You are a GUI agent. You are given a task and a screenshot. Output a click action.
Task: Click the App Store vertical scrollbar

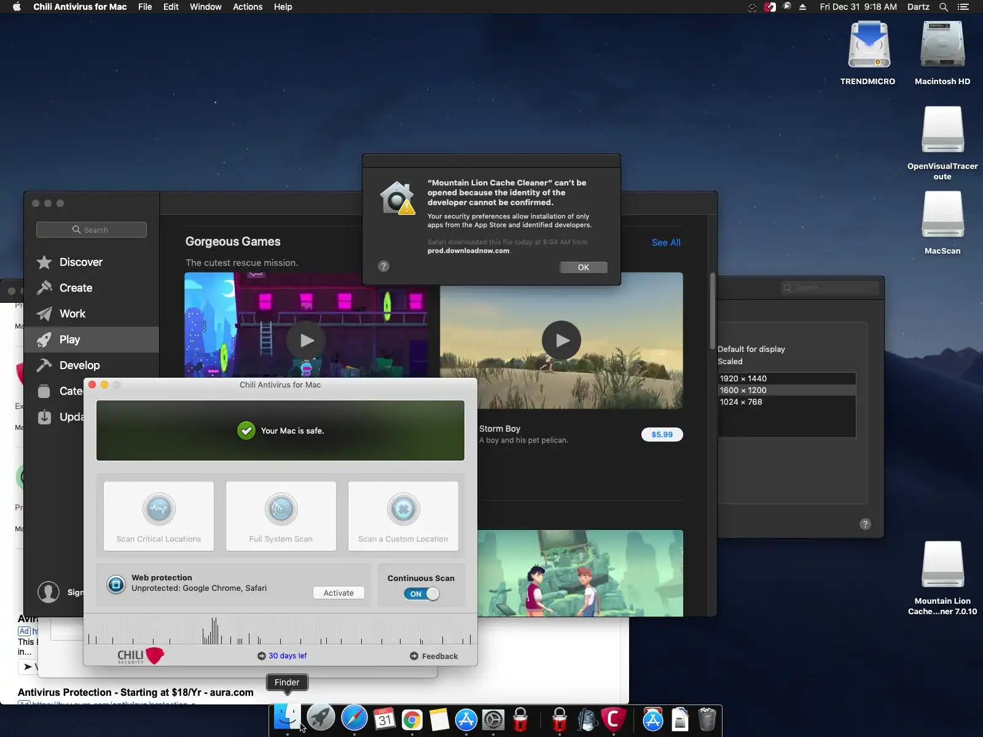click(712, 310)
